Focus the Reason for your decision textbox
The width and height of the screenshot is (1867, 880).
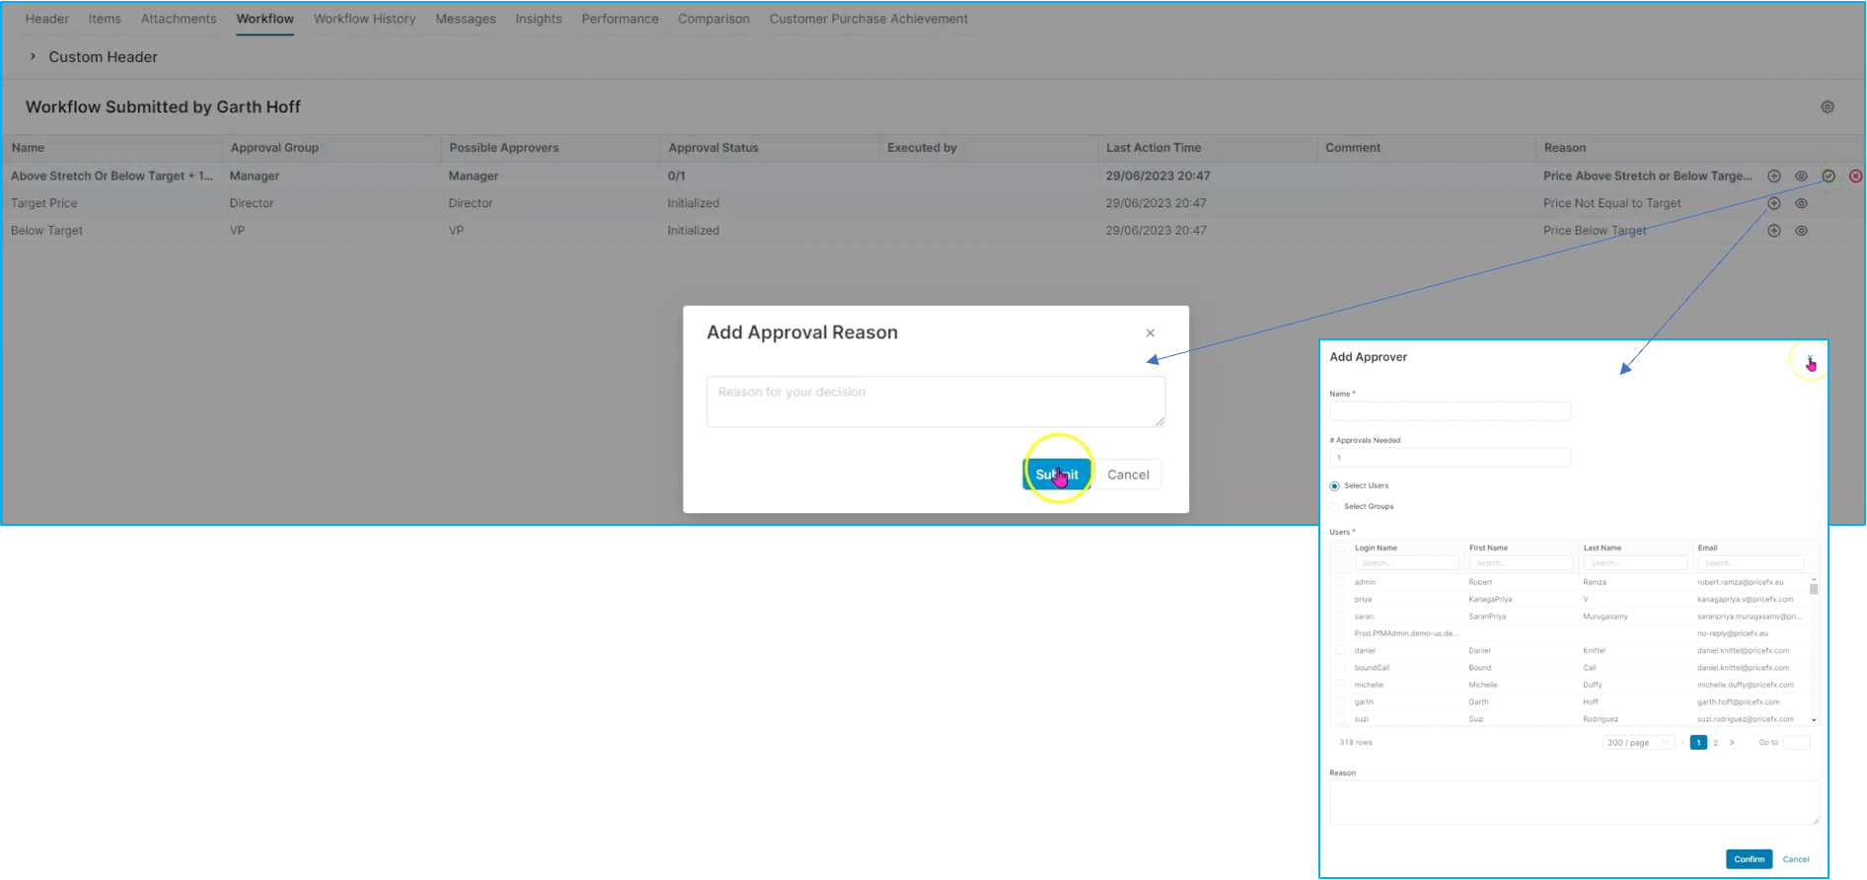[935, 402]
